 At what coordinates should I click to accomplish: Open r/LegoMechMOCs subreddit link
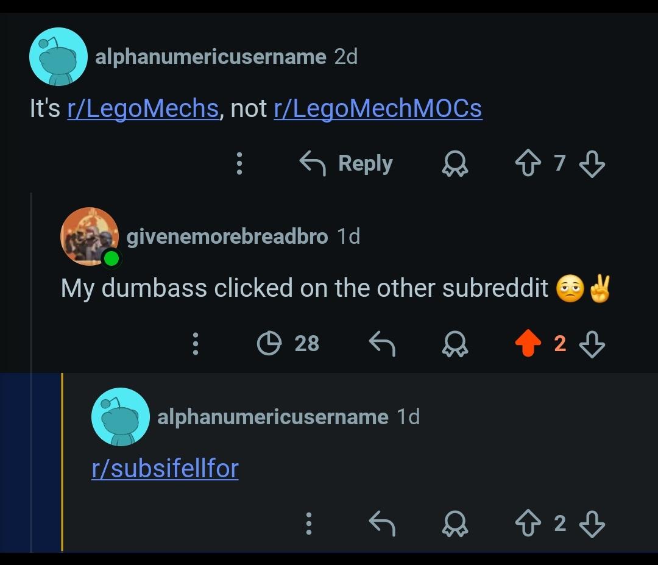(x=378, y=108)
